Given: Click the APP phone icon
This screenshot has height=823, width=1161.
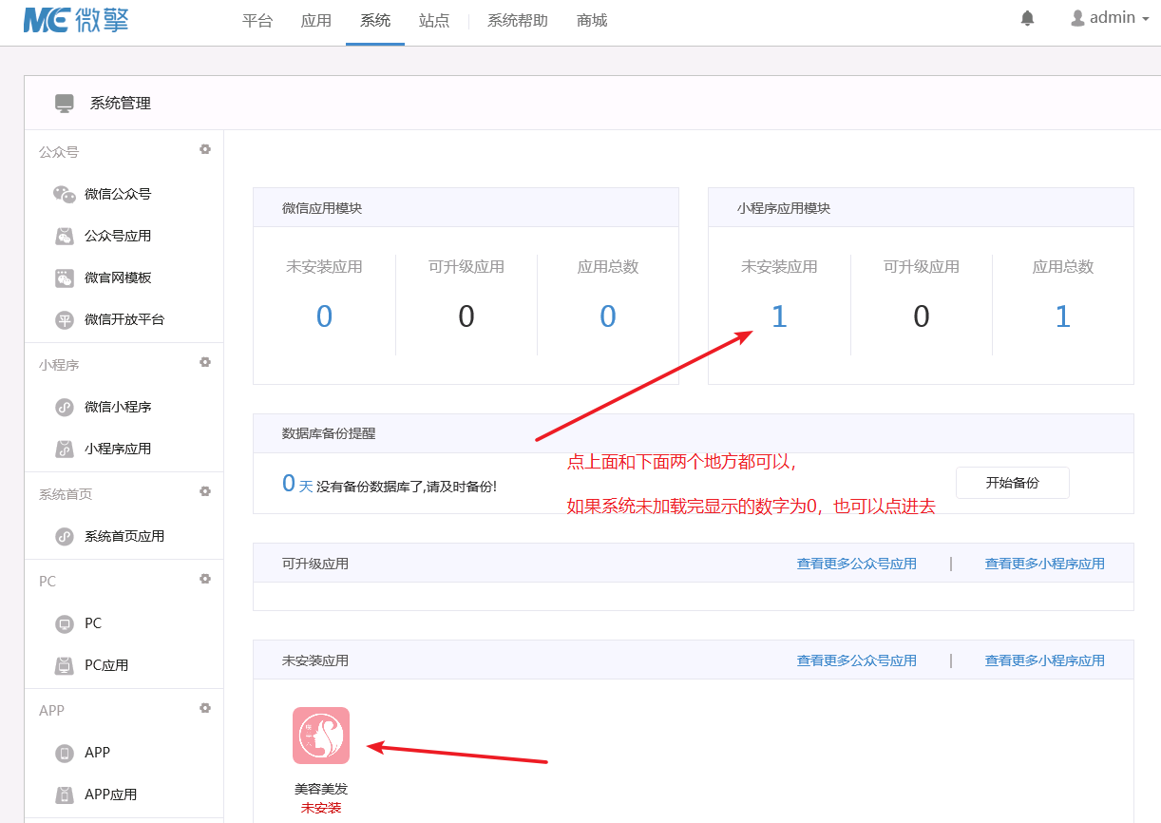Looking at the screenshot, I should coord(64,753).
